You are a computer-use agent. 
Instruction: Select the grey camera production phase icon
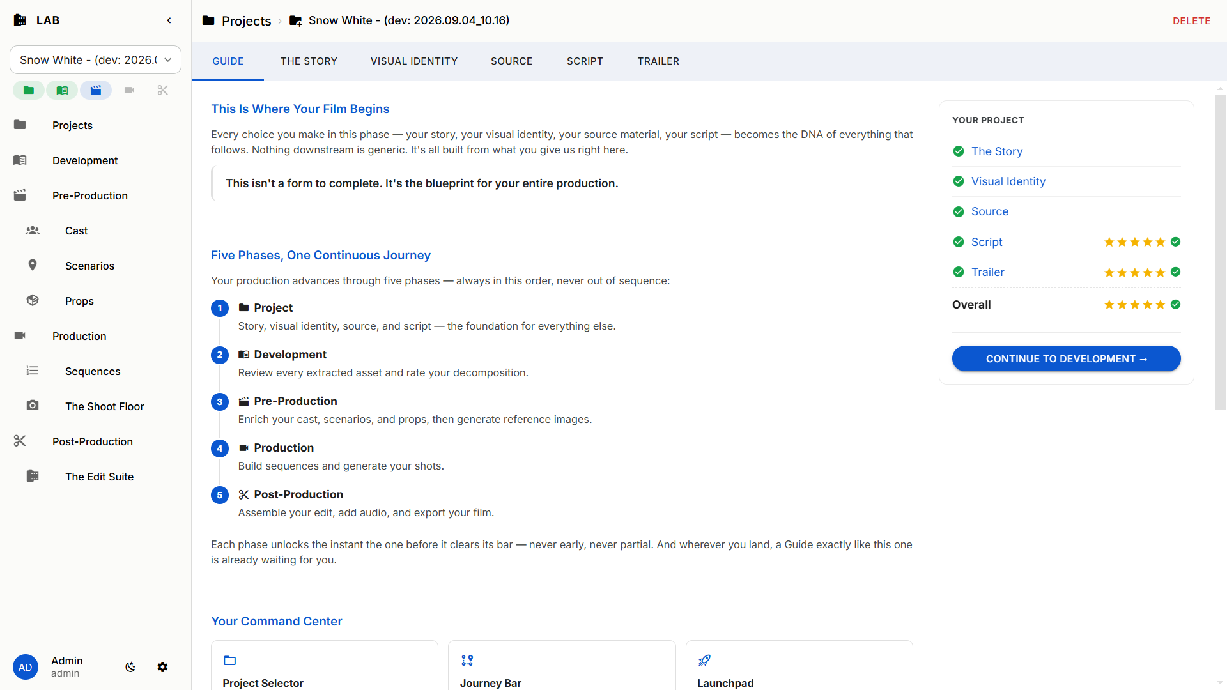[x=129, y=90]
